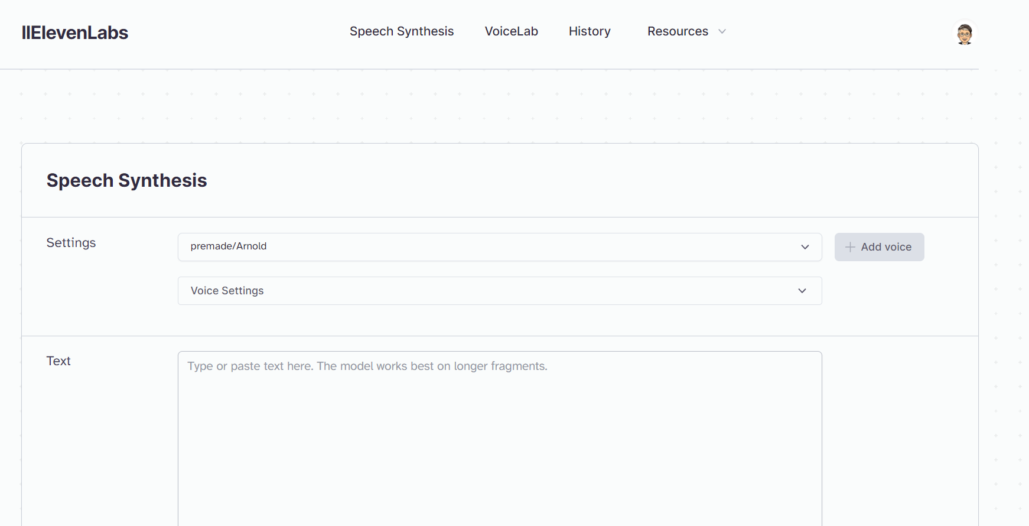Open the premade/Arnold voice dropdown
Image resolution: width=1029 pixels, height=526 pixels.
pos(500,247)
